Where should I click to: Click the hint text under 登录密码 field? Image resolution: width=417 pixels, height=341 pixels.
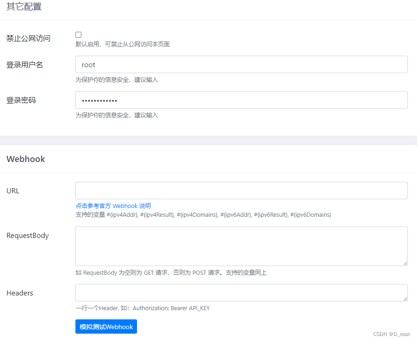pyautogui.click(x=117, y=115)
